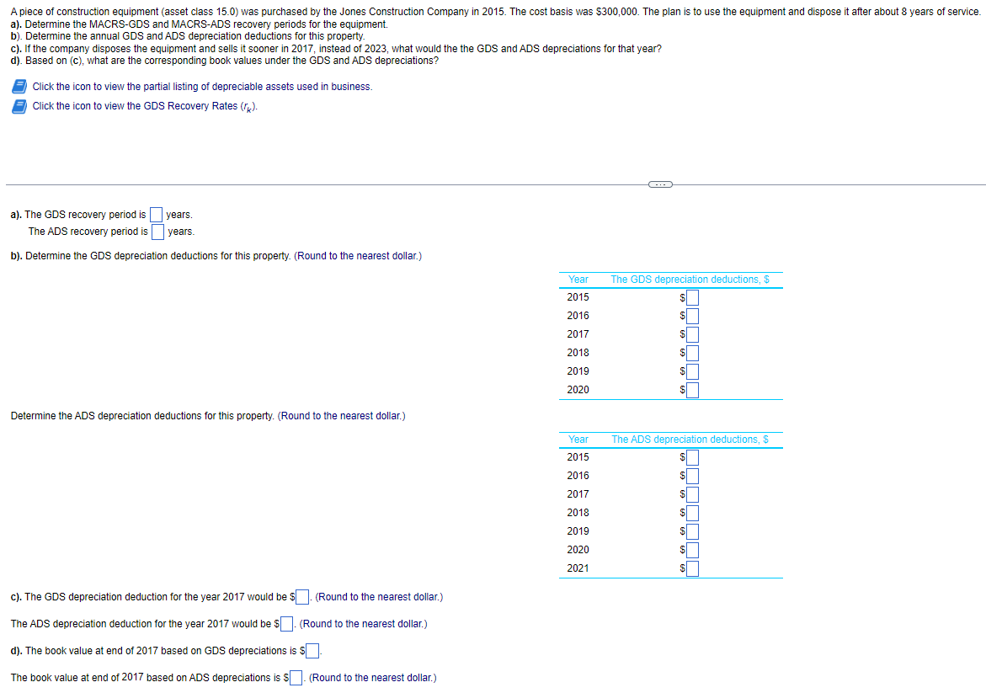
Task: Click the ADS deduction field for 2021
Action: point(692,569)
